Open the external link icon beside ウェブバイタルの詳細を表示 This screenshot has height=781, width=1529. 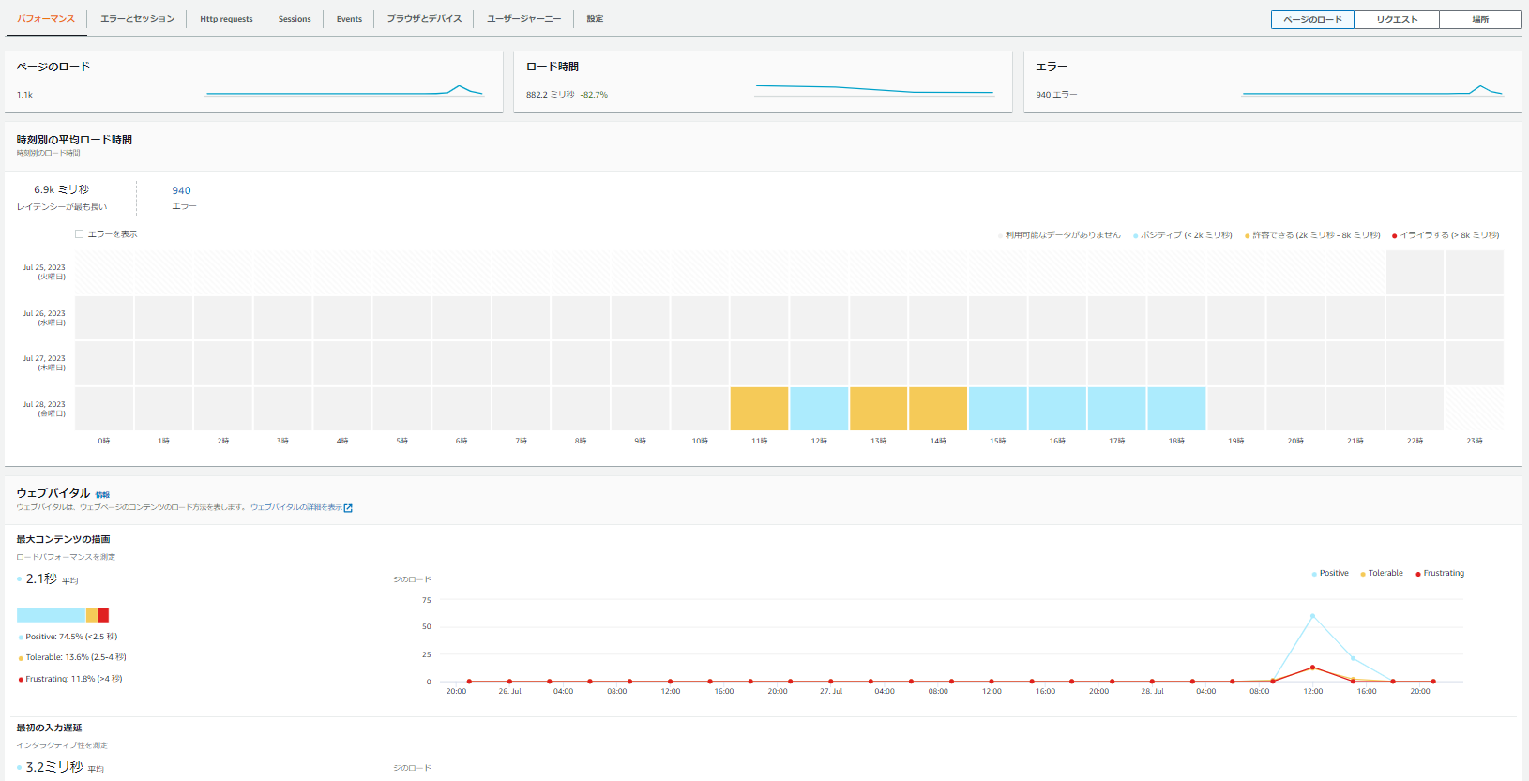[348, 508]
